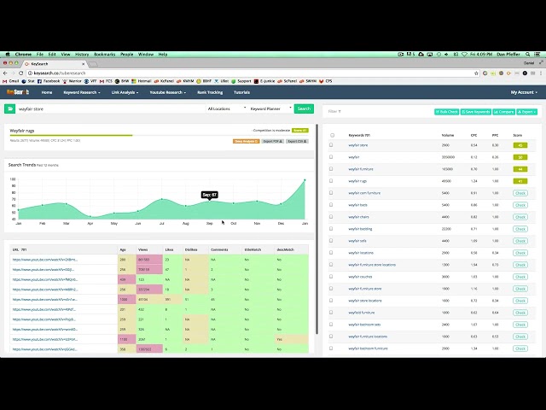Image resolution: width=546 pixels, height=410 pixels.
Task: Click the Chrome address bar
Action: [253, 73]
